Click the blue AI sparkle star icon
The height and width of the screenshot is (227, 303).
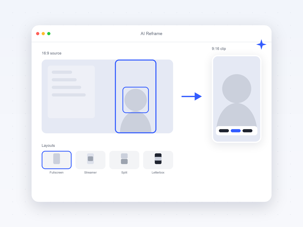tap(261, 44)
